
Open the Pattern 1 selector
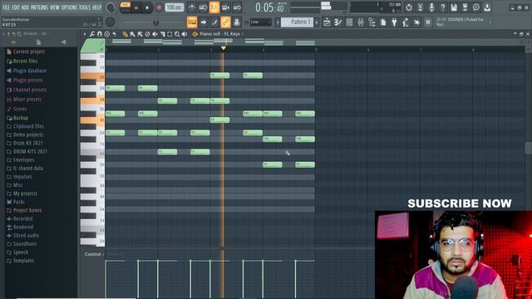coord(297,22)
